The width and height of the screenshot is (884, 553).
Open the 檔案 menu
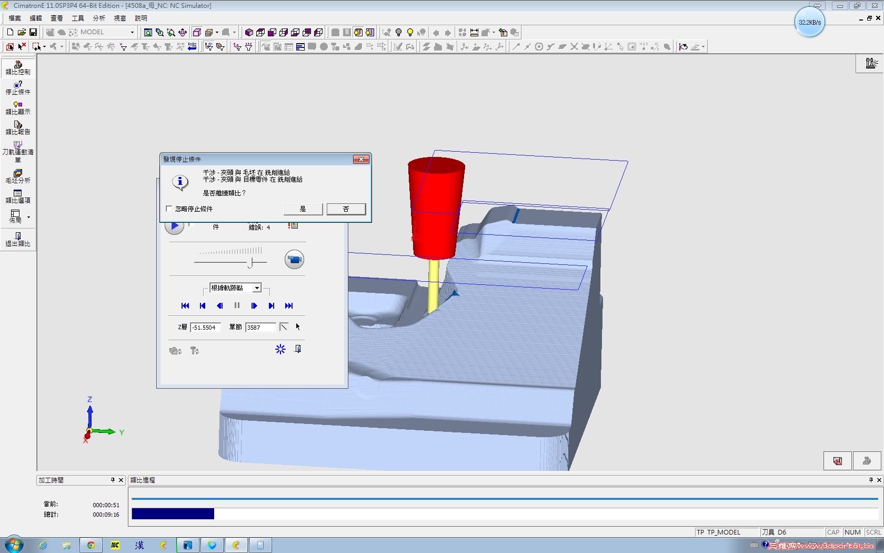pyautogui.click(x=15, y=18)
